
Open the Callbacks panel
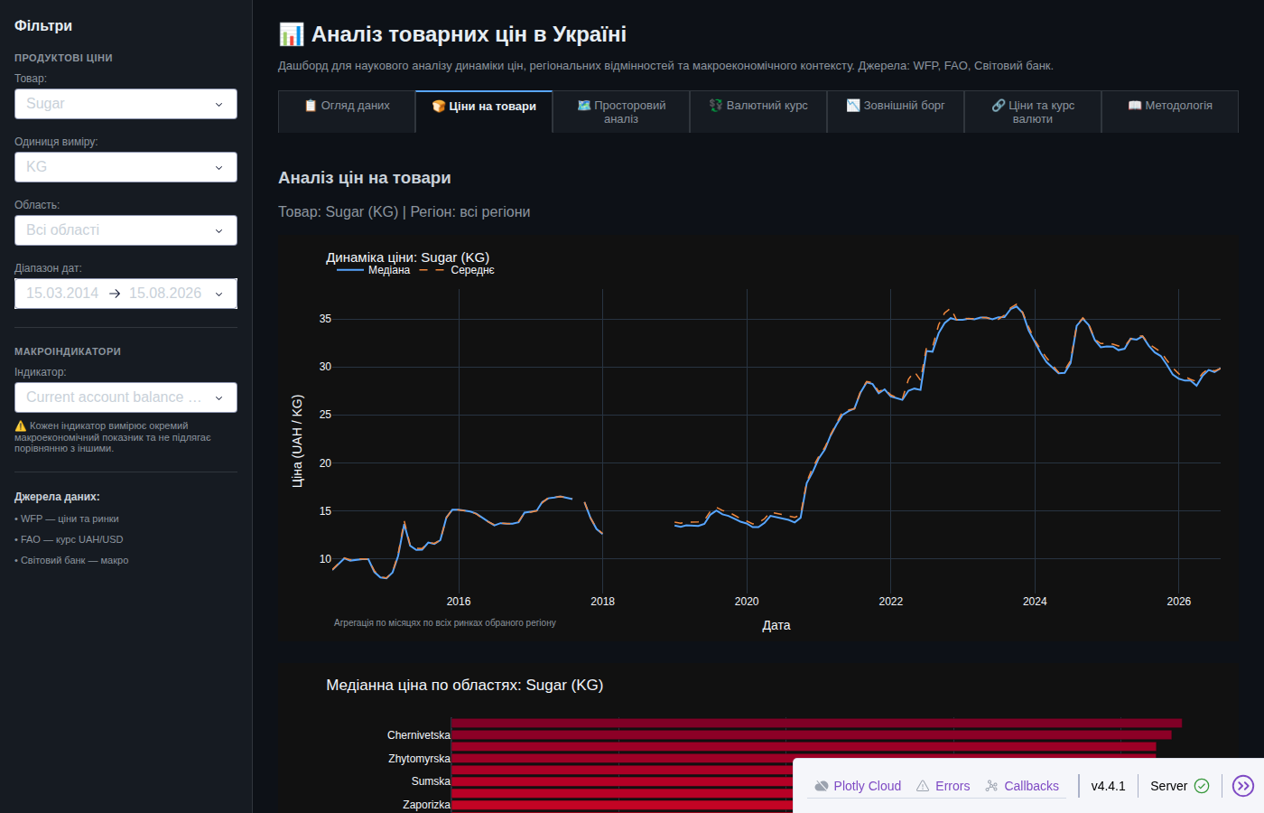tap(1022, 786)
